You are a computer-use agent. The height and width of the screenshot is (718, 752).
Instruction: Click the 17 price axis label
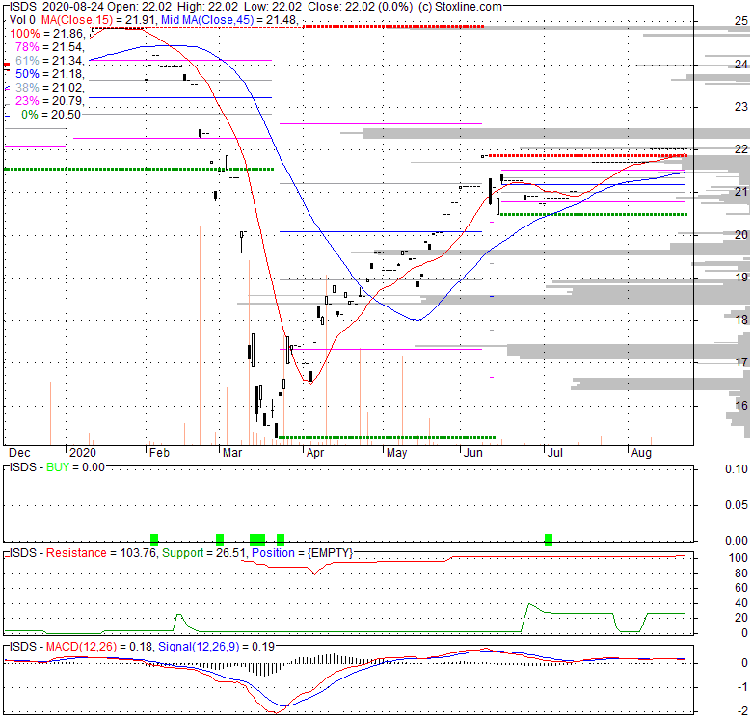pos(741,362)
